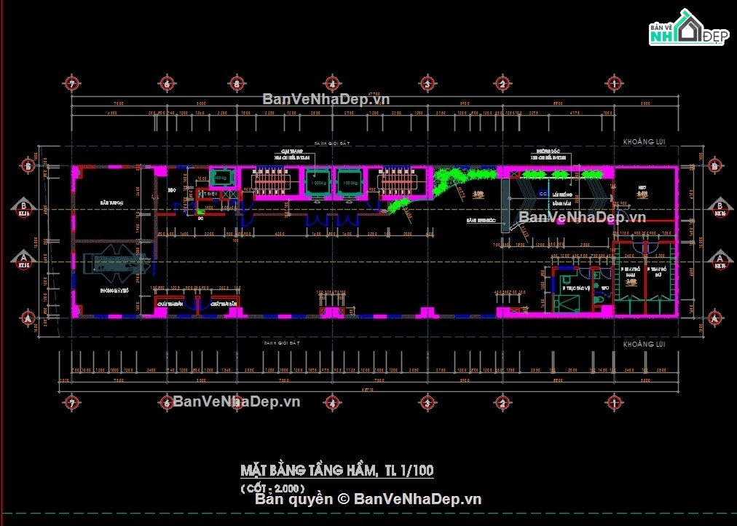Click the upper-right KHOẢNG LÙI label
The height and width of the screenshot is (526, 737).
(x=644, y=141)
